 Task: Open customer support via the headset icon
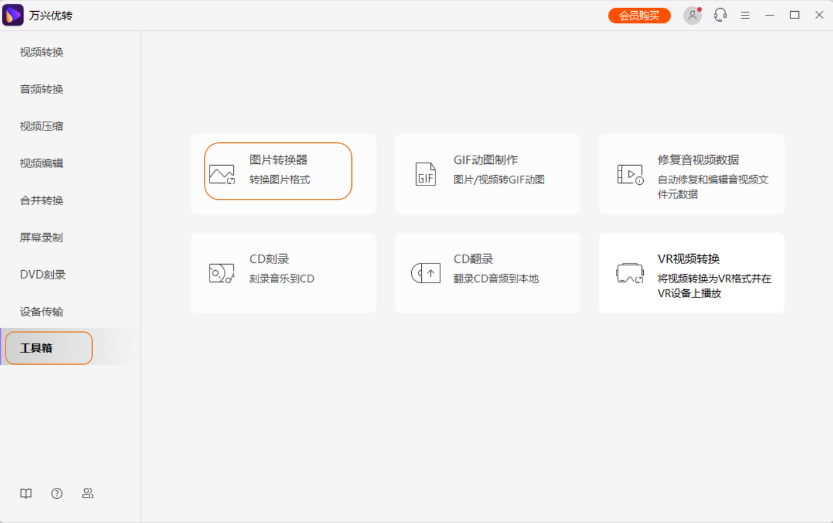click(720, 15)
